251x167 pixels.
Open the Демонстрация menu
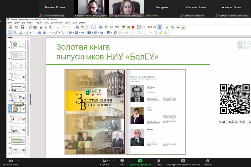point(56,23)
